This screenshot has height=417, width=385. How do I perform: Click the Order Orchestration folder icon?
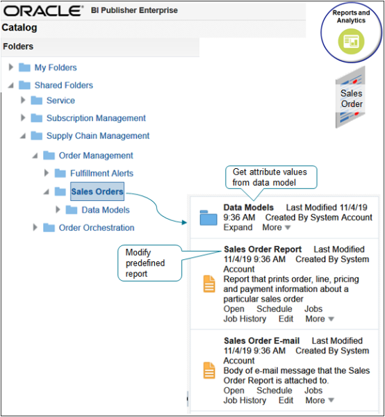(49, 228)
